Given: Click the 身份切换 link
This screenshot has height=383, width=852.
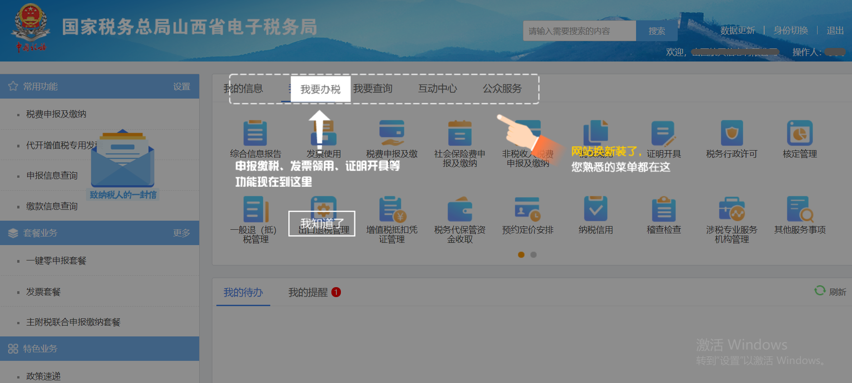Looking at the screenshot, I should coord(790,30).
